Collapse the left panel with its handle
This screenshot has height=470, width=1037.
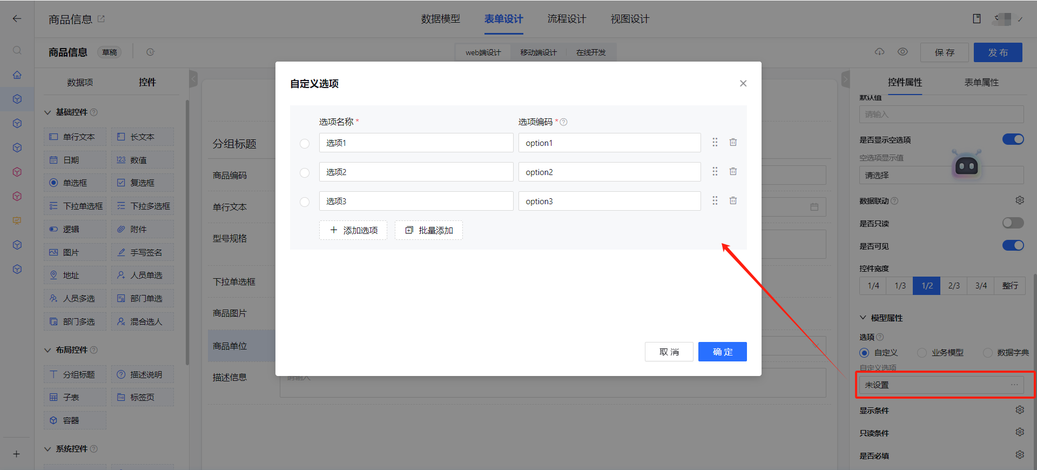[x=193, y=79]
